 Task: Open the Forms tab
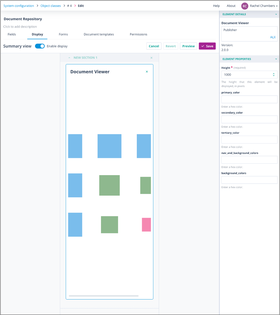[63, 34]
